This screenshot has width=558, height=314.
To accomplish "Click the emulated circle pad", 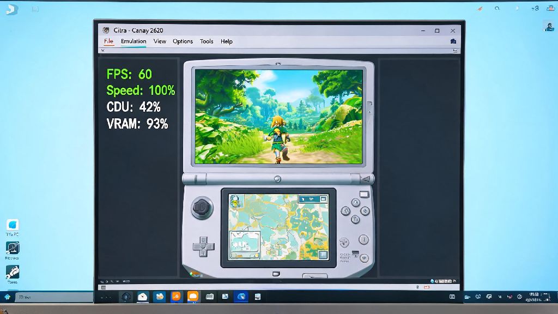I will pos(202,208).
